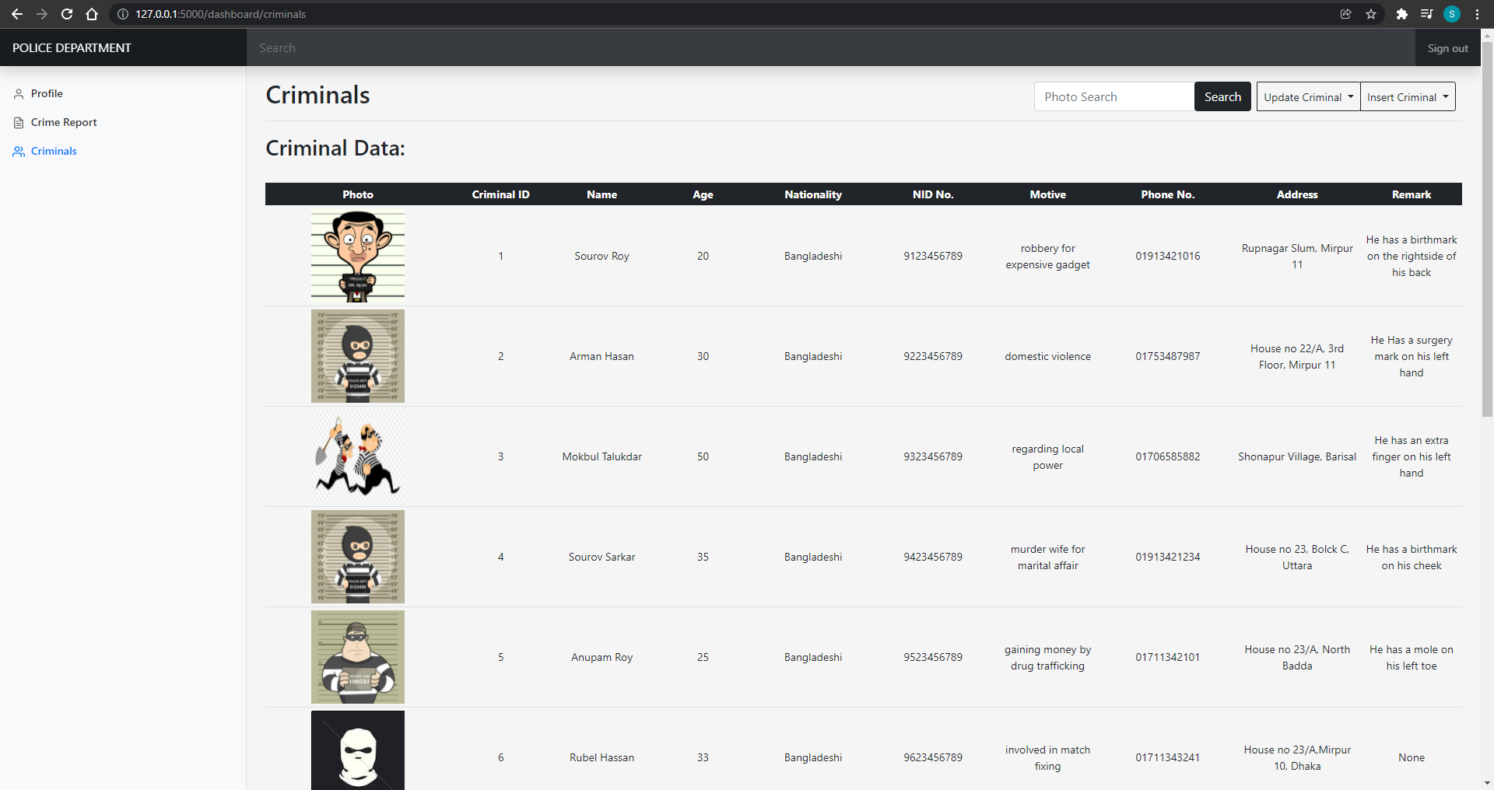Click the share page icon
This screenshot has height=790, width=1494.
point(1346,14)
